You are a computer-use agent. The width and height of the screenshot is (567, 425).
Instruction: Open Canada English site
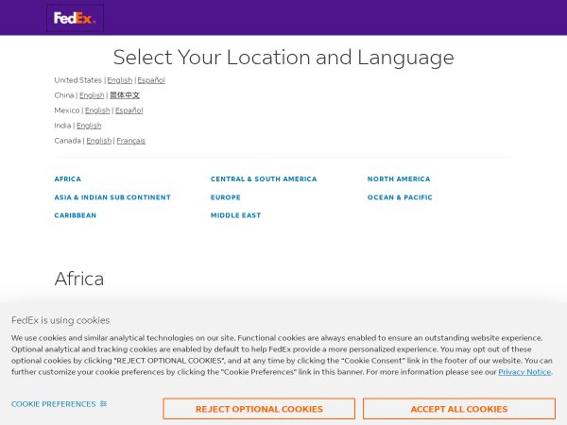98,141
